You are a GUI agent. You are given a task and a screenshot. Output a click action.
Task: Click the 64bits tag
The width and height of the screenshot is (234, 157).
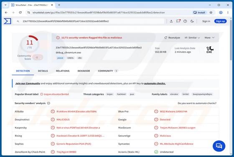pos(71,58)
